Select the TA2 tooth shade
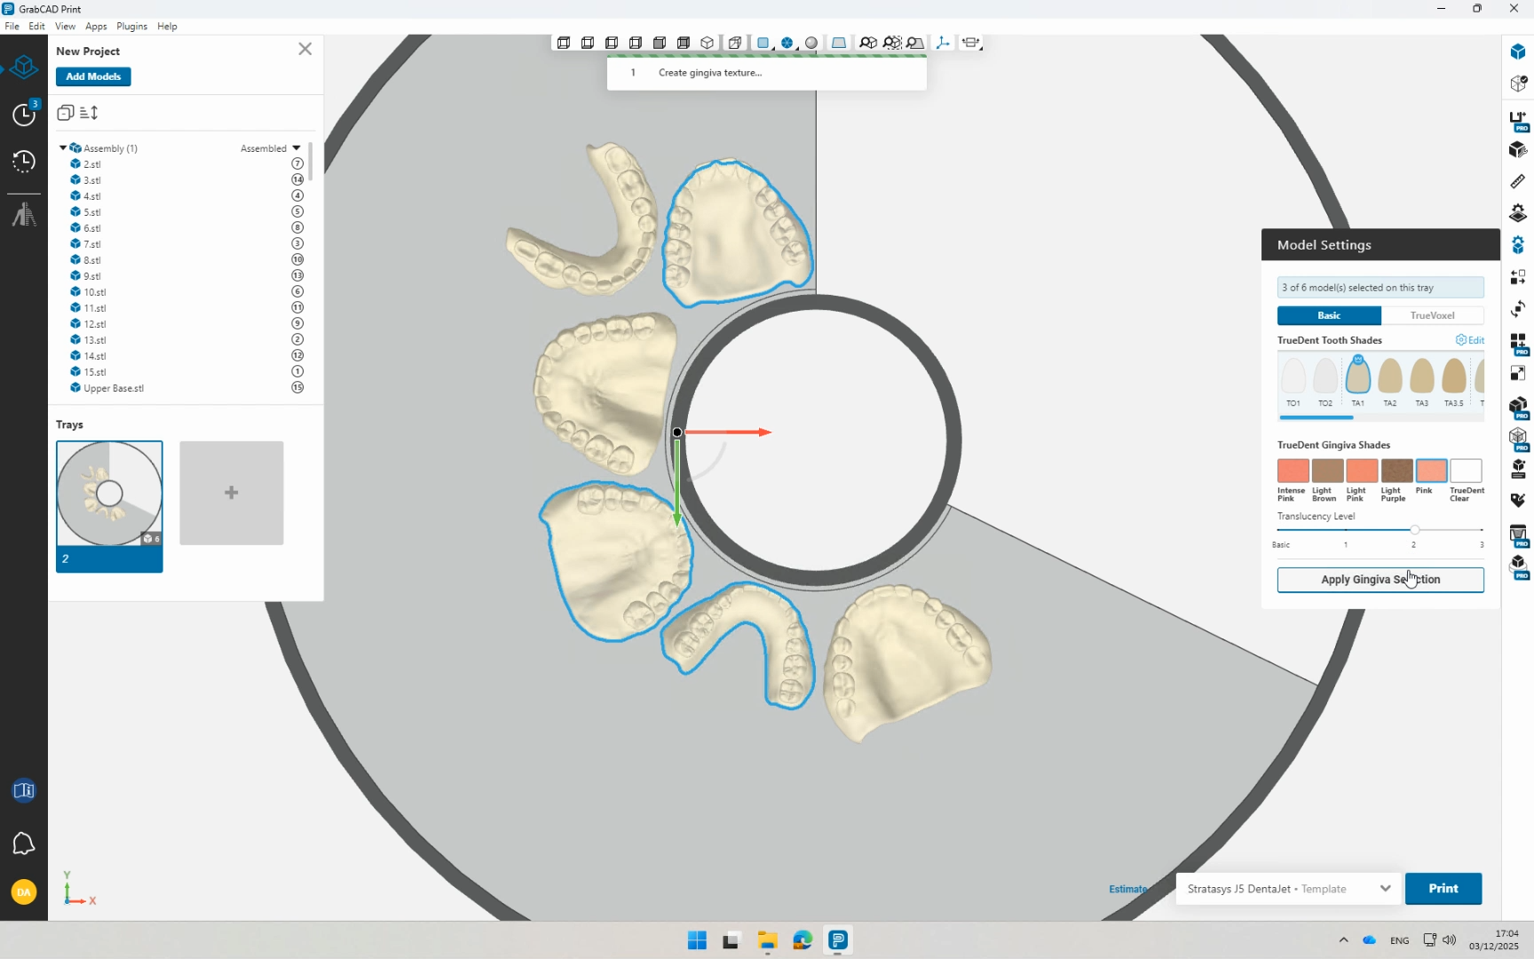This screenshot has height=959, width=1534. pos(1390,377)
